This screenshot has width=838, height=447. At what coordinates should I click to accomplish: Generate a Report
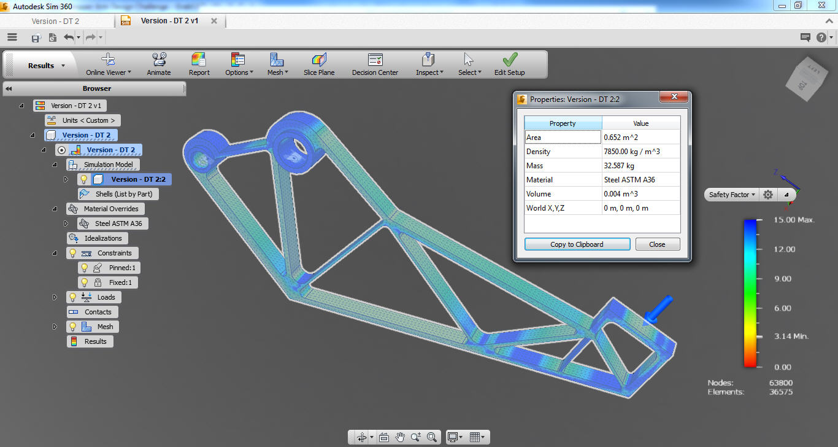click(199, 64)
